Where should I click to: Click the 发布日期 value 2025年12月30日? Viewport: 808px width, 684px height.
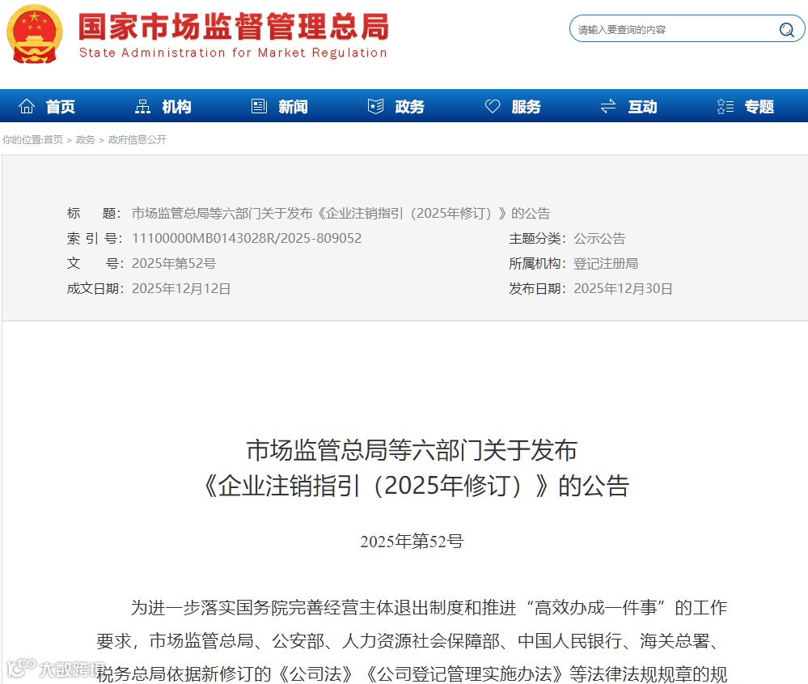(623, 288)
